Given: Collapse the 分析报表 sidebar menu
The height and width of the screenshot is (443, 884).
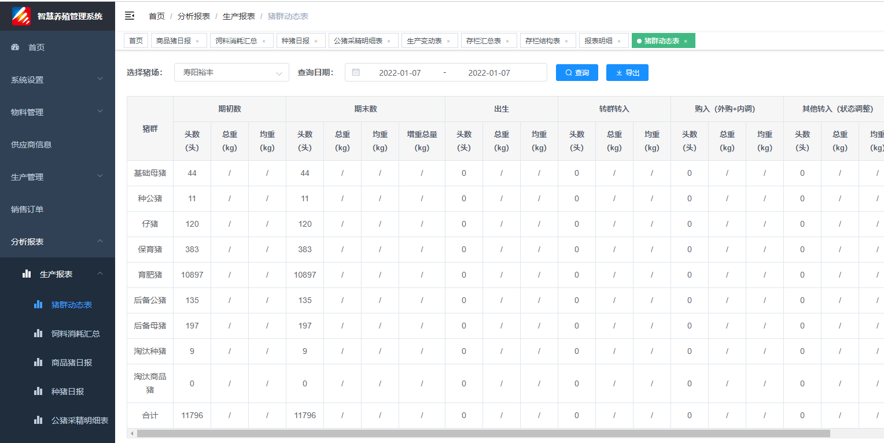Looking at the screenshot, I should pyautogui.click(x=57, y=242).
